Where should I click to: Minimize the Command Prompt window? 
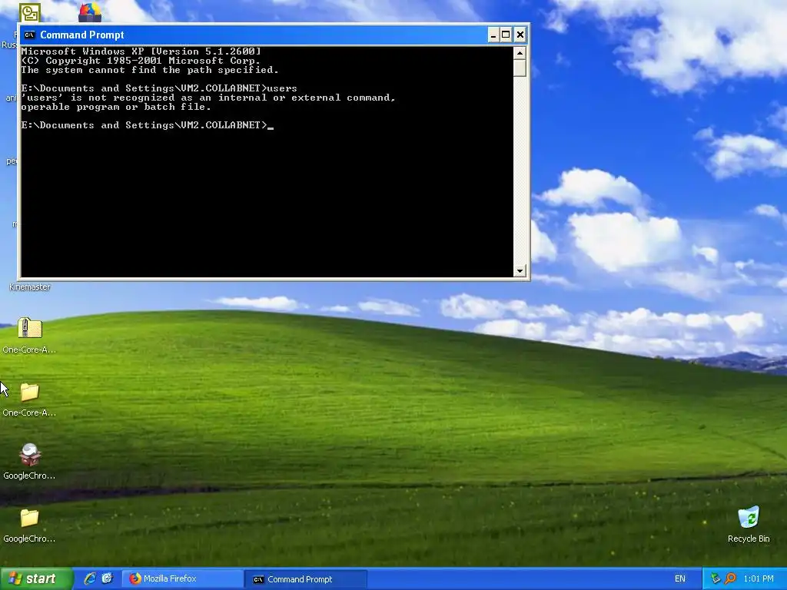[x=493, y=35]
